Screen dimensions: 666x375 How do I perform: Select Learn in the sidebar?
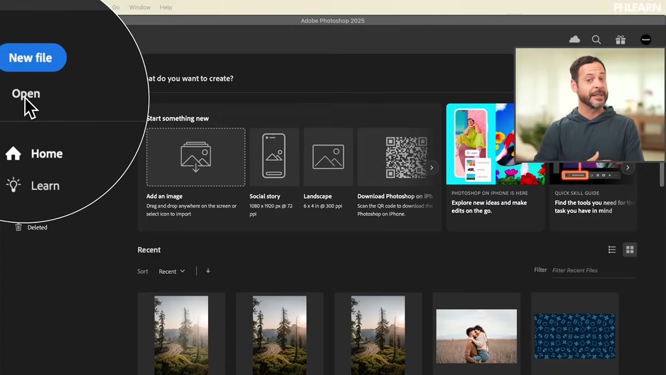(45, 186)
